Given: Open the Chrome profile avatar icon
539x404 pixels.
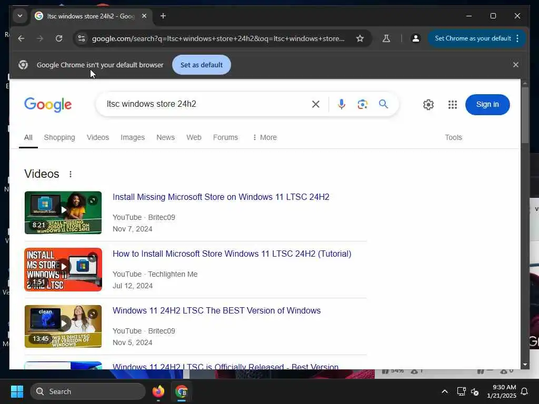Looking at the screenshot, I should pyautogui.click(x=416, y=38).
